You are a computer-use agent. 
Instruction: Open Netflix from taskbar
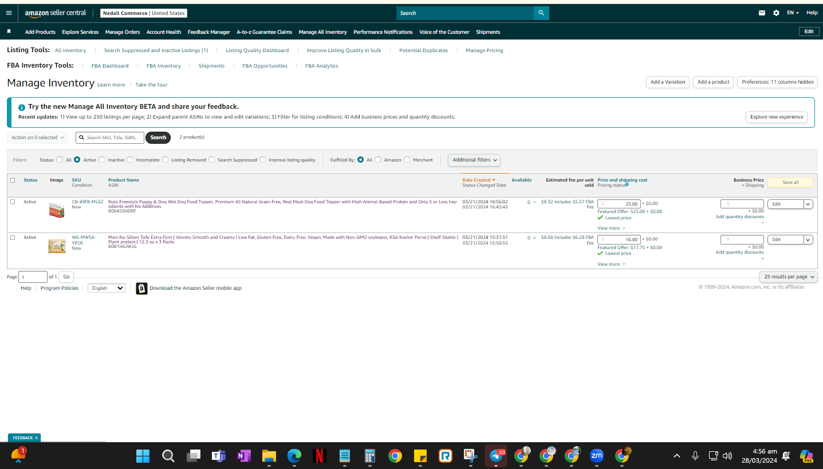[x=320, y=456]
